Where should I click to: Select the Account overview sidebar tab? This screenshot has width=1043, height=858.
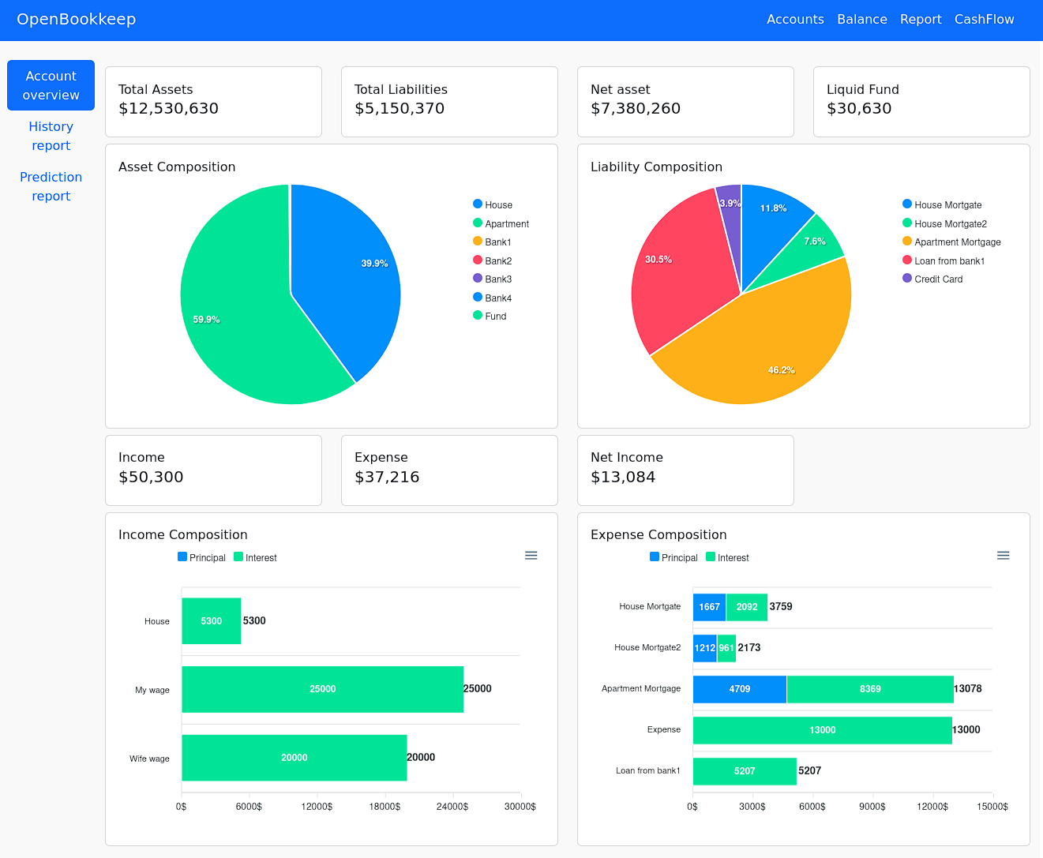point(51,85)
